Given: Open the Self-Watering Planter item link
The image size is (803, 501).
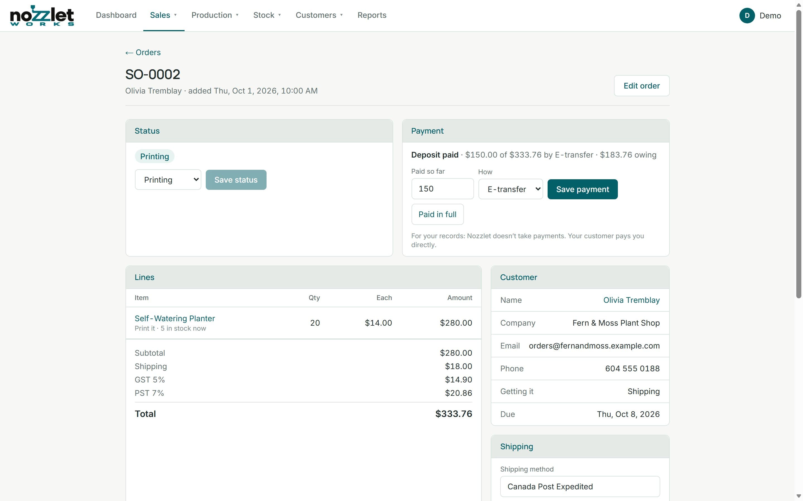Looking at the screenshot, I should click(x=175, y=318).
